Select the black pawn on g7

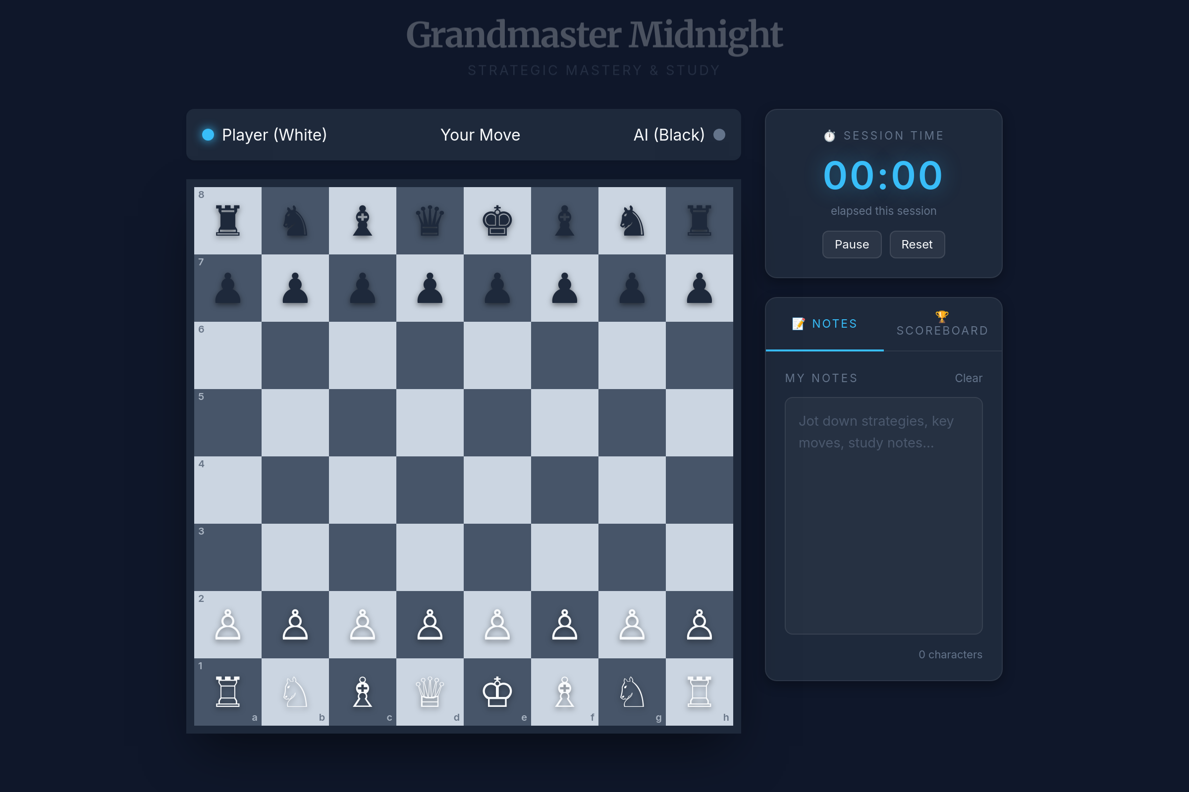point(632,288)
